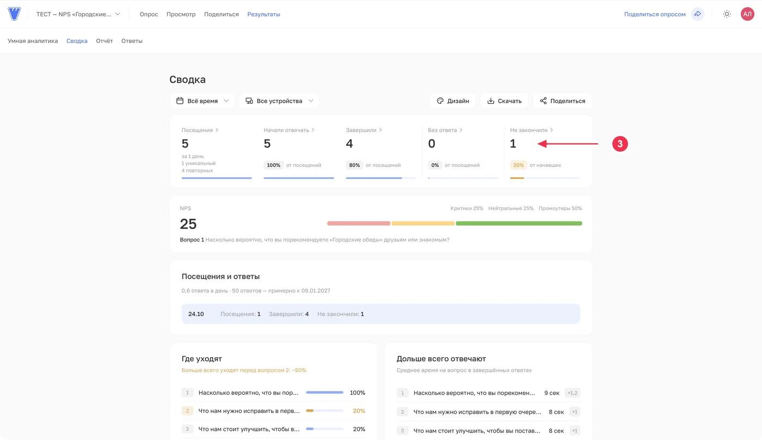
Task: Click the Поделиться опросом link
Action: (655, 14)
